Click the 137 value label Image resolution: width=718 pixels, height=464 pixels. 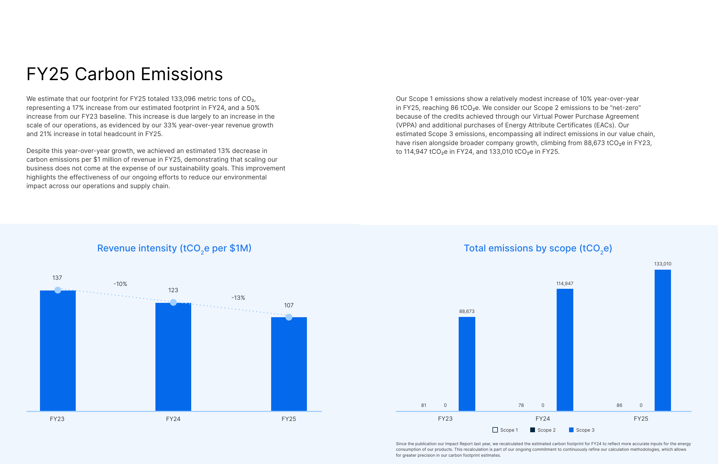tap(57, 278)
